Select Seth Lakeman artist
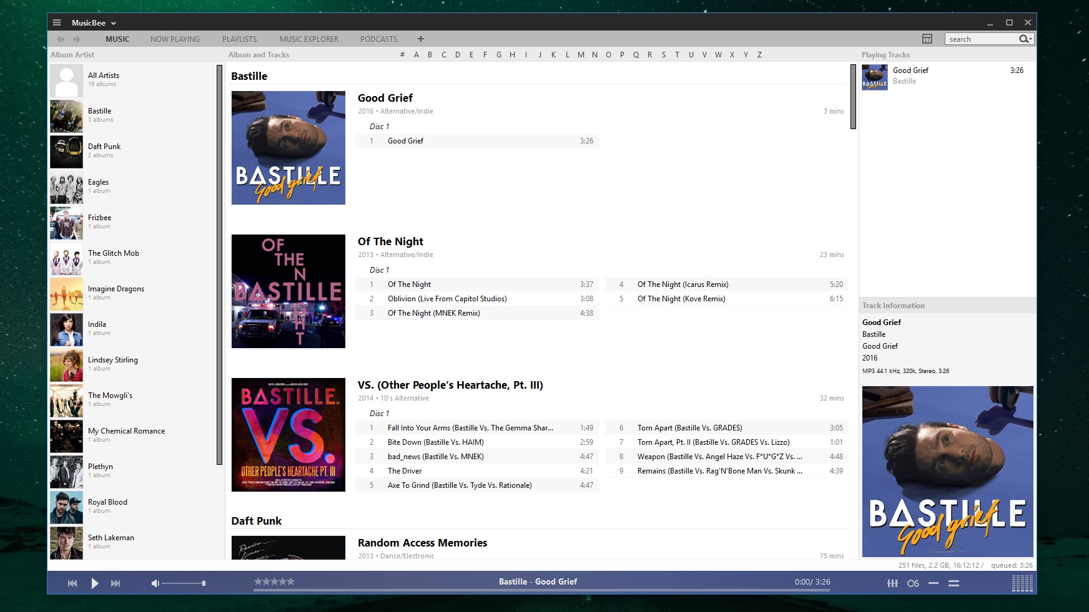The width and height of the screenshot is (1089, 612). (x=132, y=542)
